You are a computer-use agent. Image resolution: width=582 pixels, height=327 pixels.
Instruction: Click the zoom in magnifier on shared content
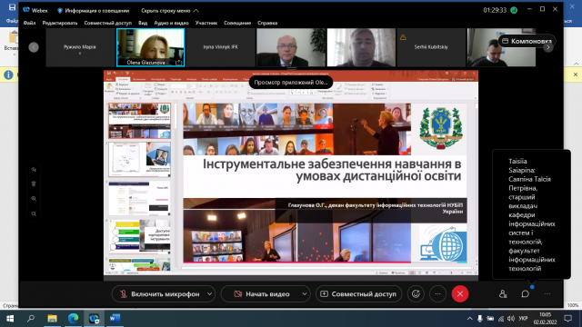[34, 199]
